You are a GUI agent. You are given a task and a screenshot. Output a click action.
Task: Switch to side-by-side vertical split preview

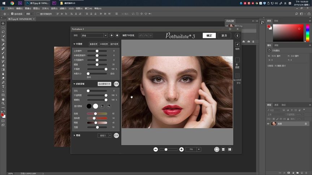point(230,149)
